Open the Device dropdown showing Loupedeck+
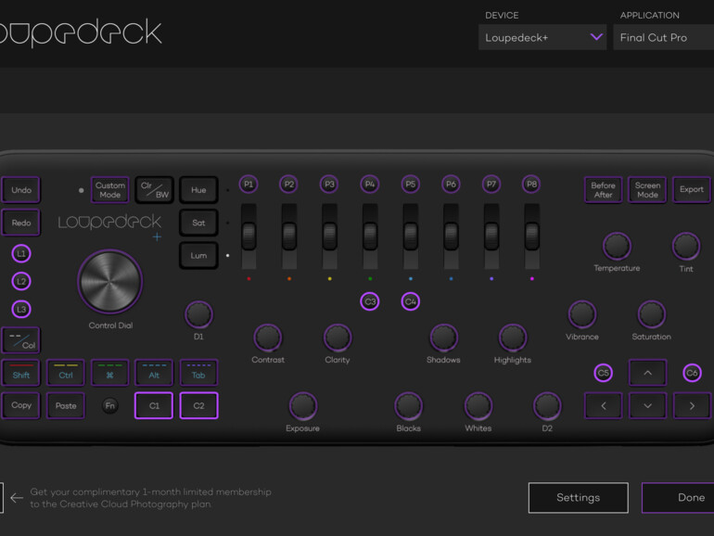Image resolution: width=714 pixels, height=536 pixels. tap(542, 37)
